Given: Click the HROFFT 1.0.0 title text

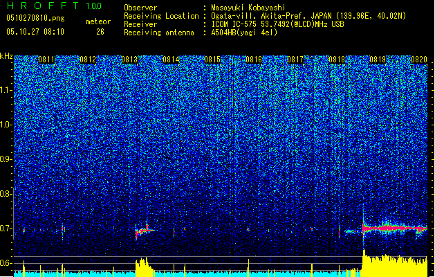Looking at the screenshot, I should [54, 6].
